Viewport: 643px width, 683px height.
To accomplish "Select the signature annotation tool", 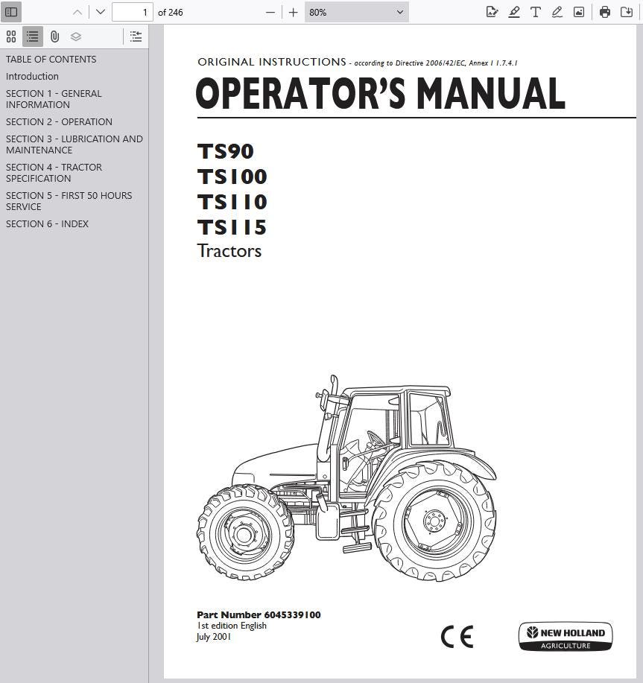I will [x=492, y=12].
